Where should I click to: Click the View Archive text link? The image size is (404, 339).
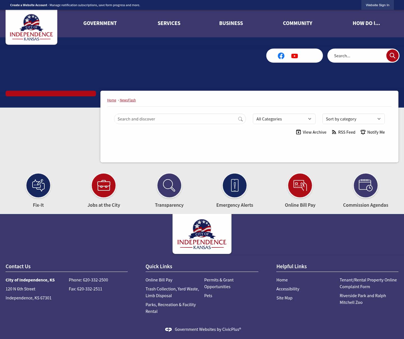[315, 132]
